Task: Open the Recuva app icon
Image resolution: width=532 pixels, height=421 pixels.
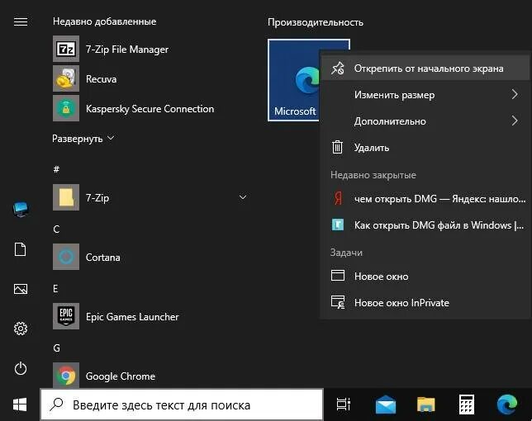Action: tap(66, 78)
